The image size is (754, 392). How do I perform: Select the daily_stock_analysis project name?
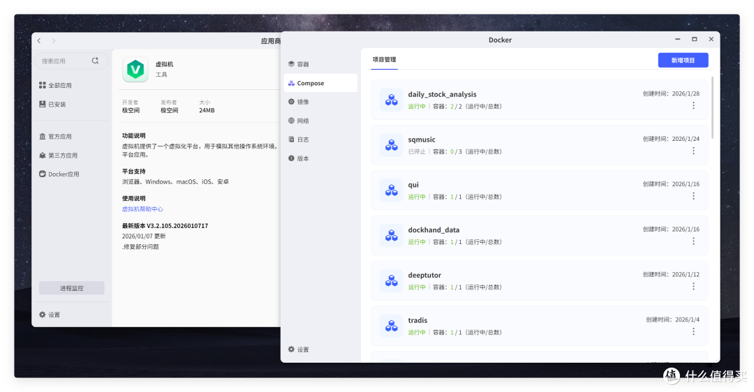click(443, 94)
